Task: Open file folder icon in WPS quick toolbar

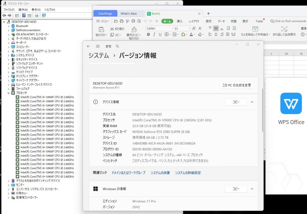Action: [116, 21]
